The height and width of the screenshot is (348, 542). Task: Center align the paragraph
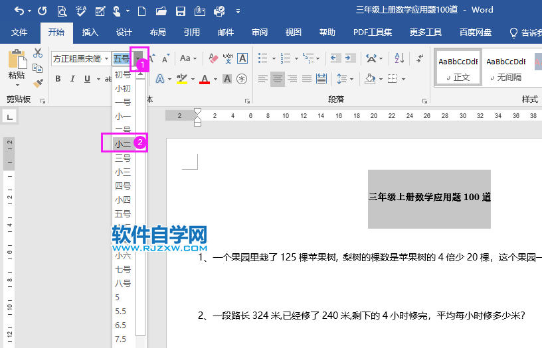click(x=277, y=79)
